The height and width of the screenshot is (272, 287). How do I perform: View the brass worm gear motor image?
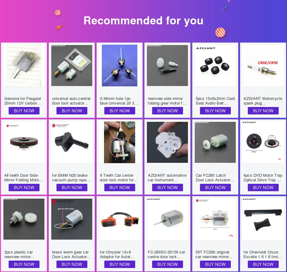pyautogui.click(x=72, y=219)
